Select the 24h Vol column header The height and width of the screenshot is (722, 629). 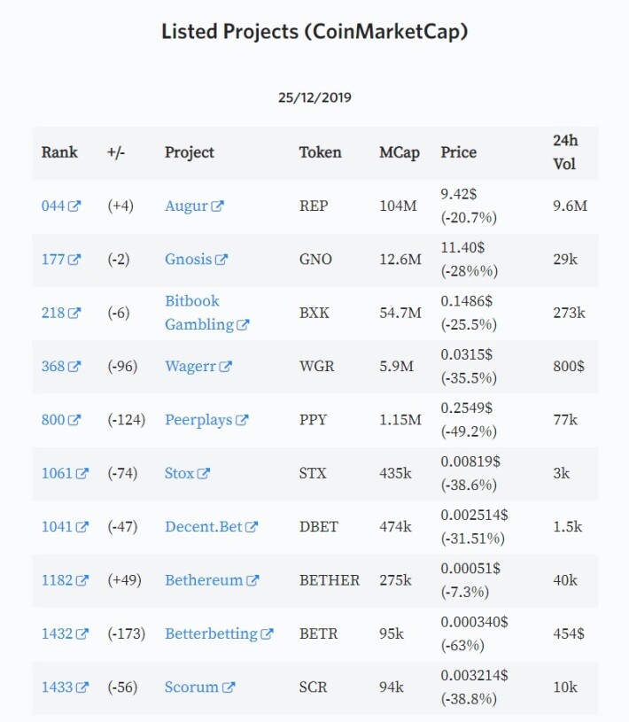[x=565, y=152]
